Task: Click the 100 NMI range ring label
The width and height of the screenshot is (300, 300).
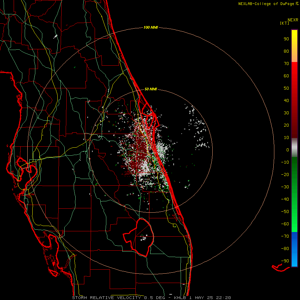Action: [151, 27]
